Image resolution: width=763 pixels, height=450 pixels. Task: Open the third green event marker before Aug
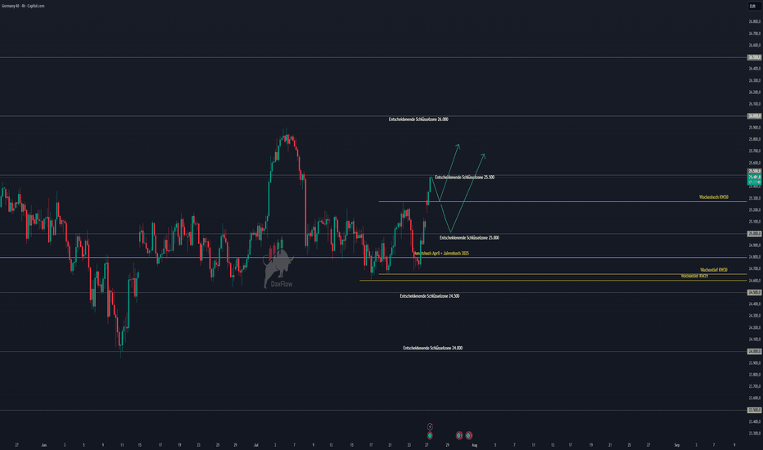(x=468, y=435)
